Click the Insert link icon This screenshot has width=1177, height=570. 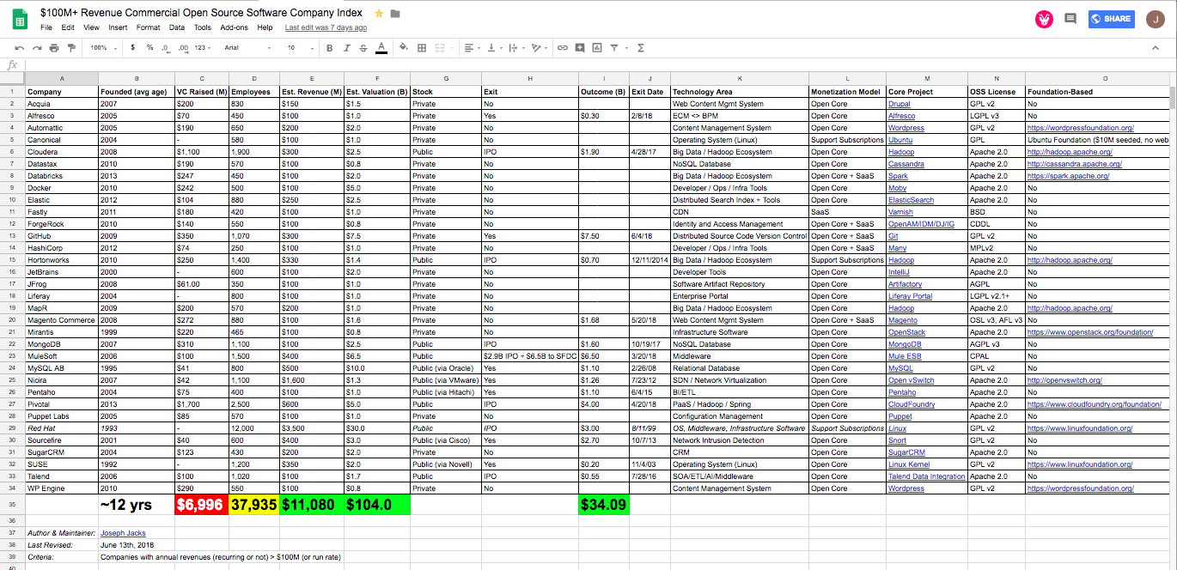click(563, 48)
